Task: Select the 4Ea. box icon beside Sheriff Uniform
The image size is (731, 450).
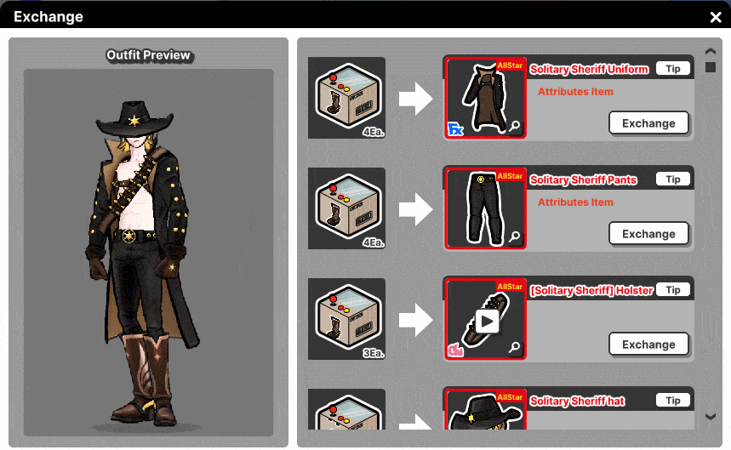Action: pos(347,98)
